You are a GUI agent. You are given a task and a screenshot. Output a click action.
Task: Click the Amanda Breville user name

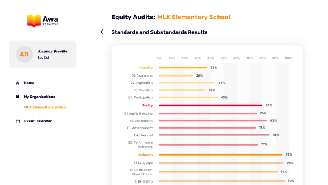click(52, 52)
